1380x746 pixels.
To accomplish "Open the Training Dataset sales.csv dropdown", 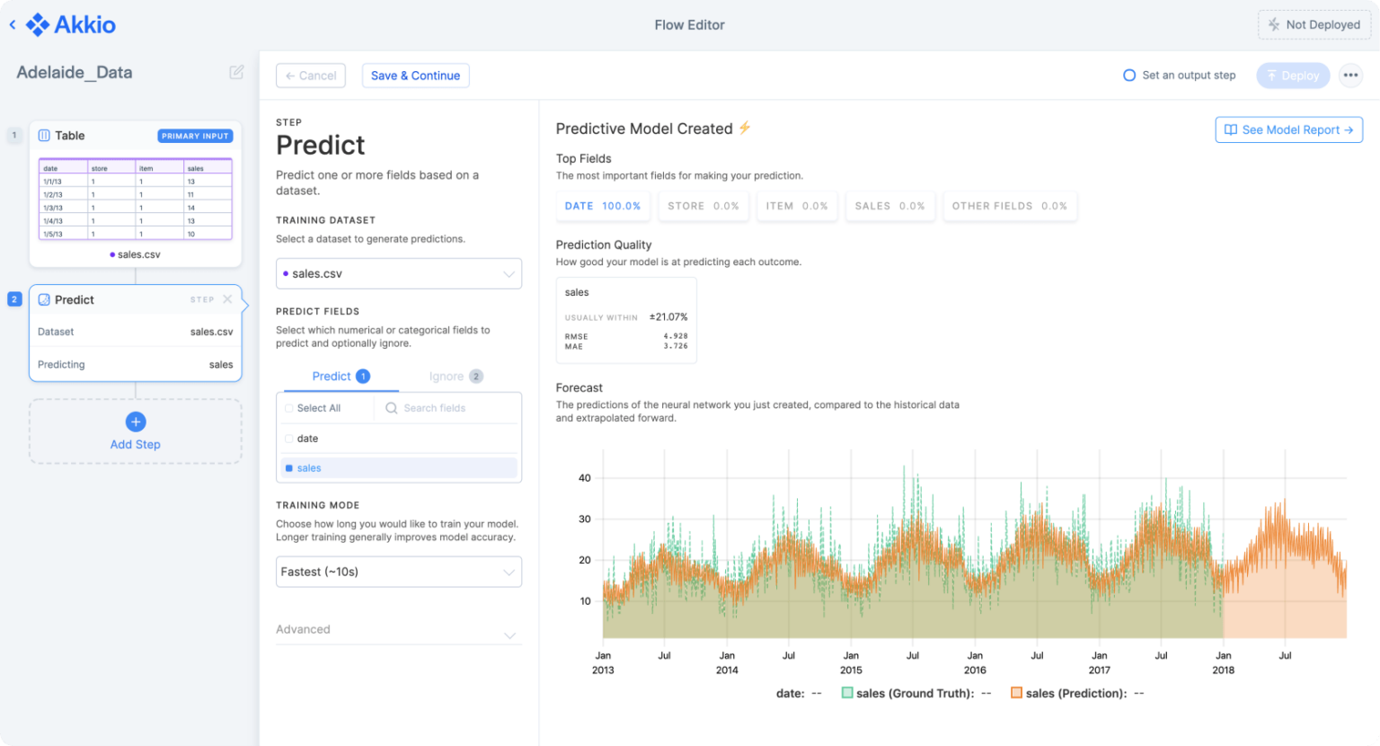I will click(398, 273).
